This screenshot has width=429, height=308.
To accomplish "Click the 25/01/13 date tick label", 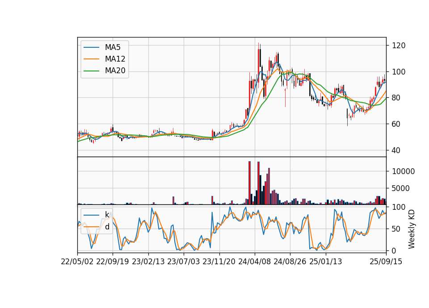I will [326, 262].
